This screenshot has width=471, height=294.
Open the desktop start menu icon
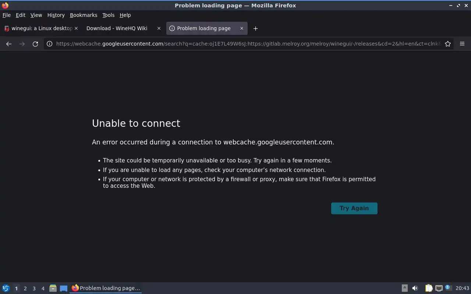point(6,288)
